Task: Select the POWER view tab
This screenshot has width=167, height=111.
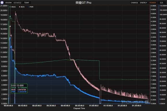Action: point(152,3)
